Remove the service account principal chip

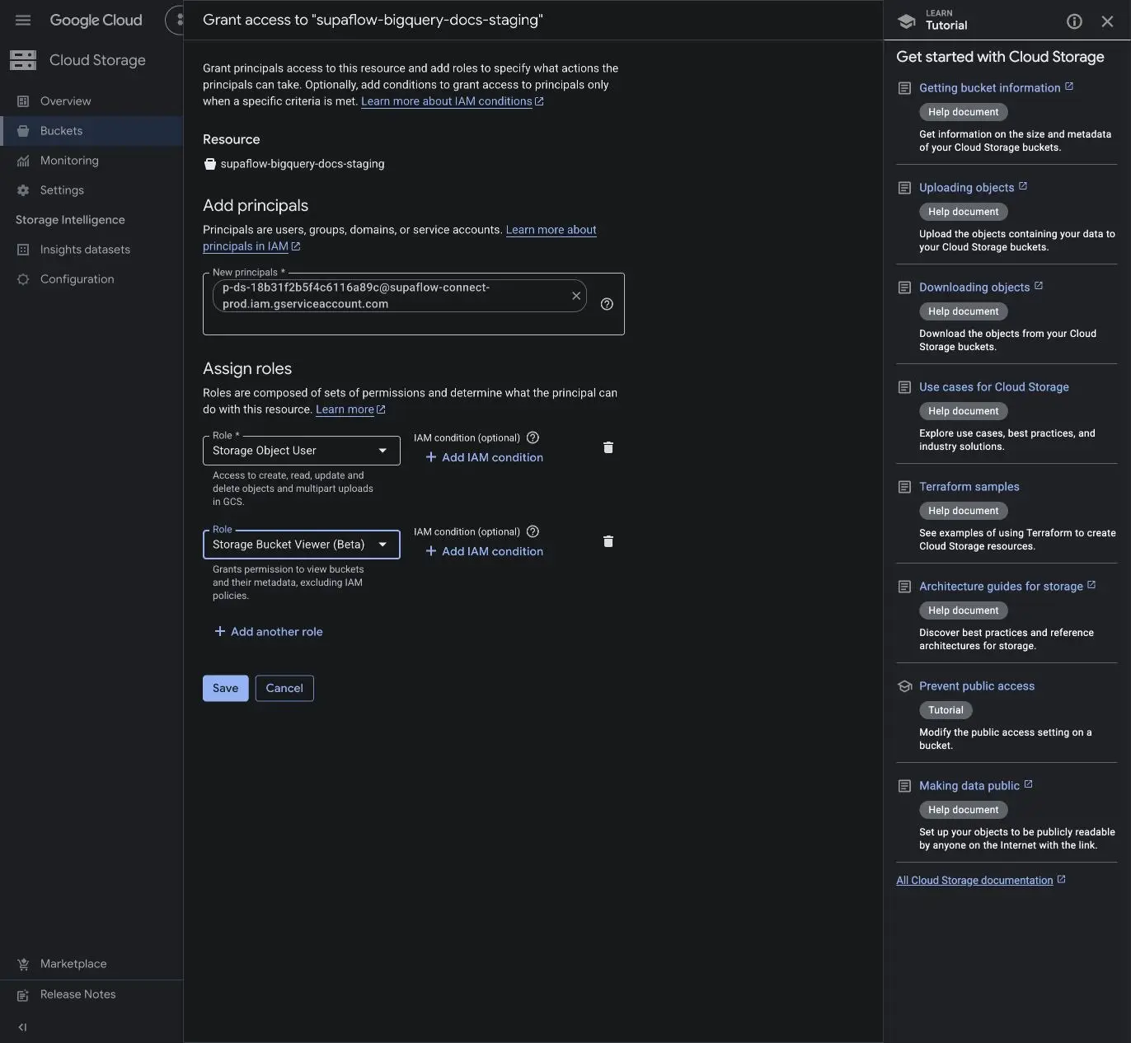576,296
